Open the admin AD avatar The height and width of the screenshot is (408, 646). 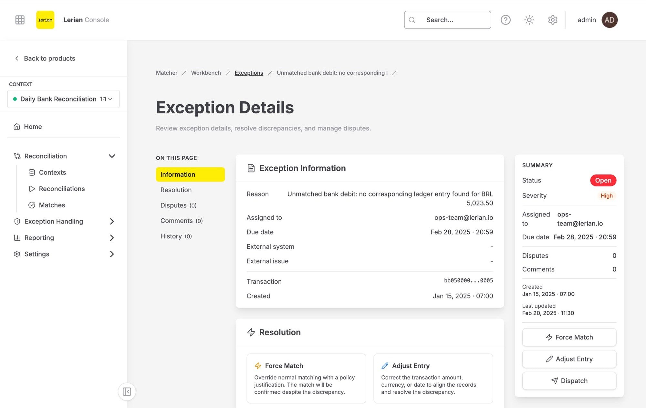(610, 20)
